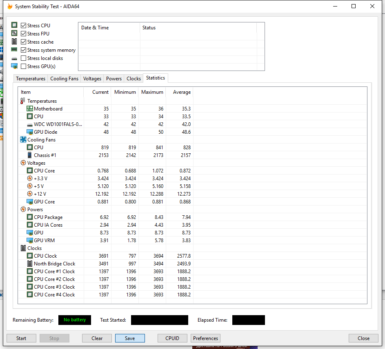385x349 pixels.
Task: Open Preferences
Action: point(205,338)
